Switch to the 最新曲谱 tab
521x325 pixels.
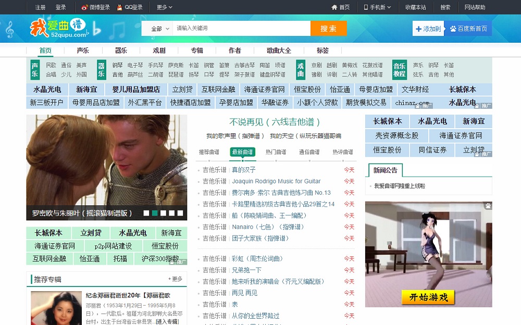(x=243, y=152)
